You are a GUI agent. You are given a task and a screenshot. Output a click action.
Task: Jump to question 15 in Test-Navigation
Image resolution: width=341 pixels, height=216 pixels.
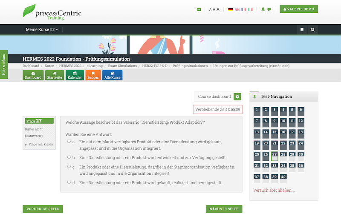click(275, 134)
